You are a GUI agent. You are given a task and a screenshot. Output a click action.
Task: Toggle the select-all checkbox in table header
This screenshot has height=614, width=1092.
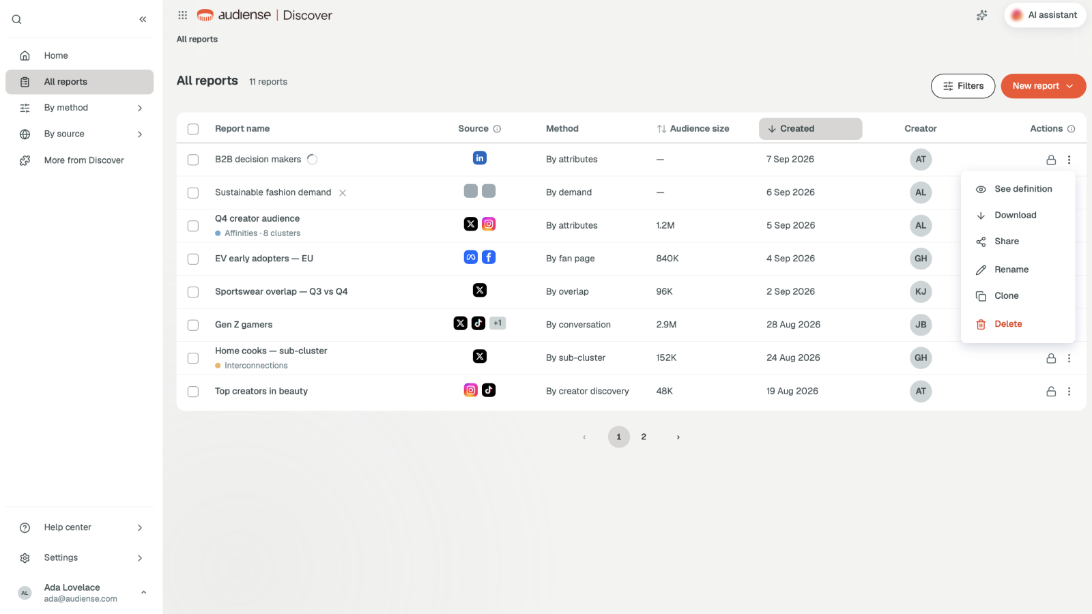click(x=193, y=129)
